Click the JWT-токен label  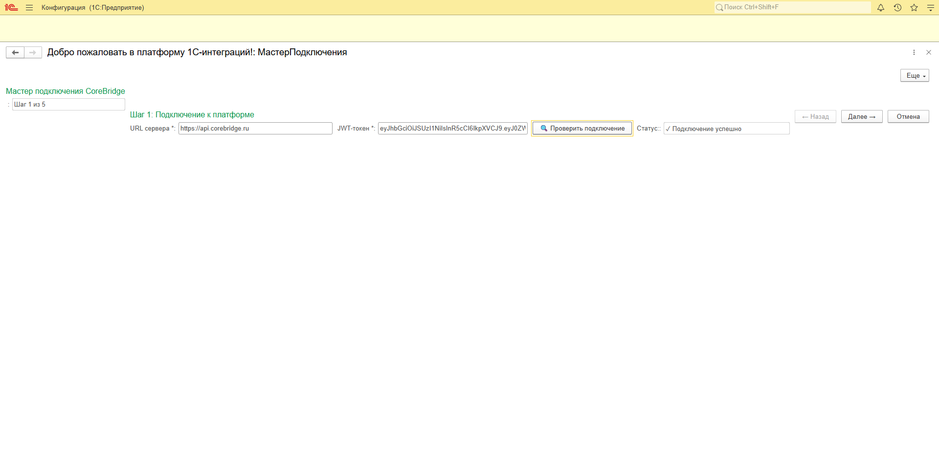pos(356,129)
